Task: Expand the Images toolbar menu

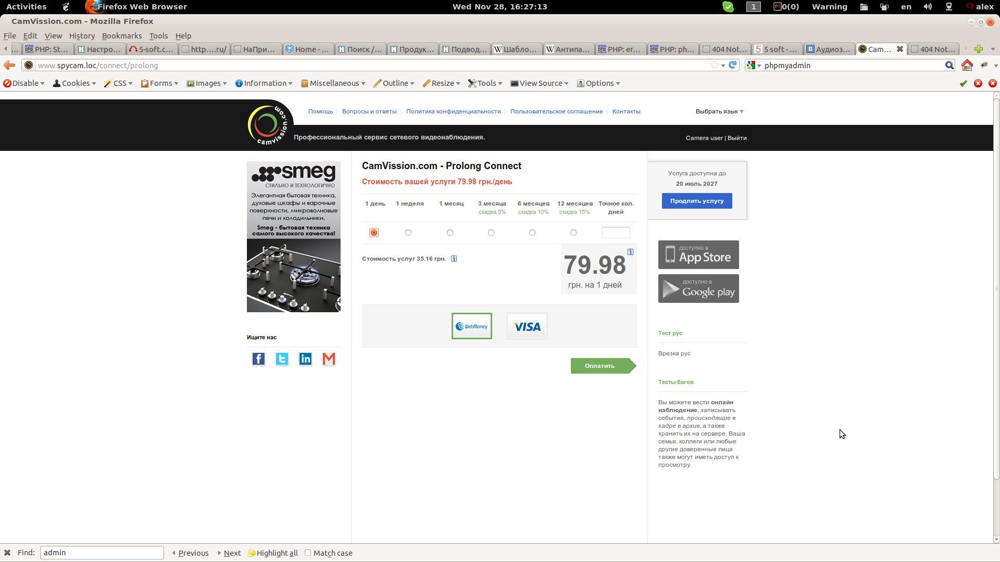Action: pos(207,83)
